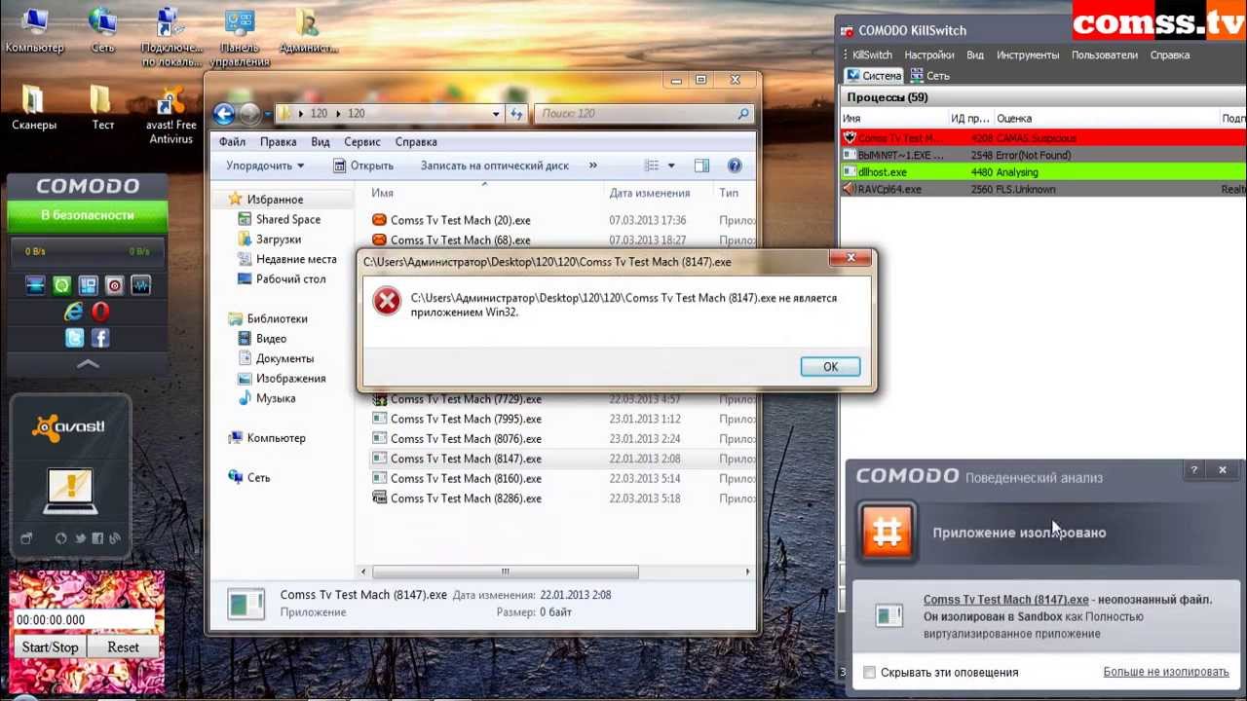Open KillSwitch waveform icon in COMODO widget
Viewport: 1247px width, 701px height.
pos(140,285)
